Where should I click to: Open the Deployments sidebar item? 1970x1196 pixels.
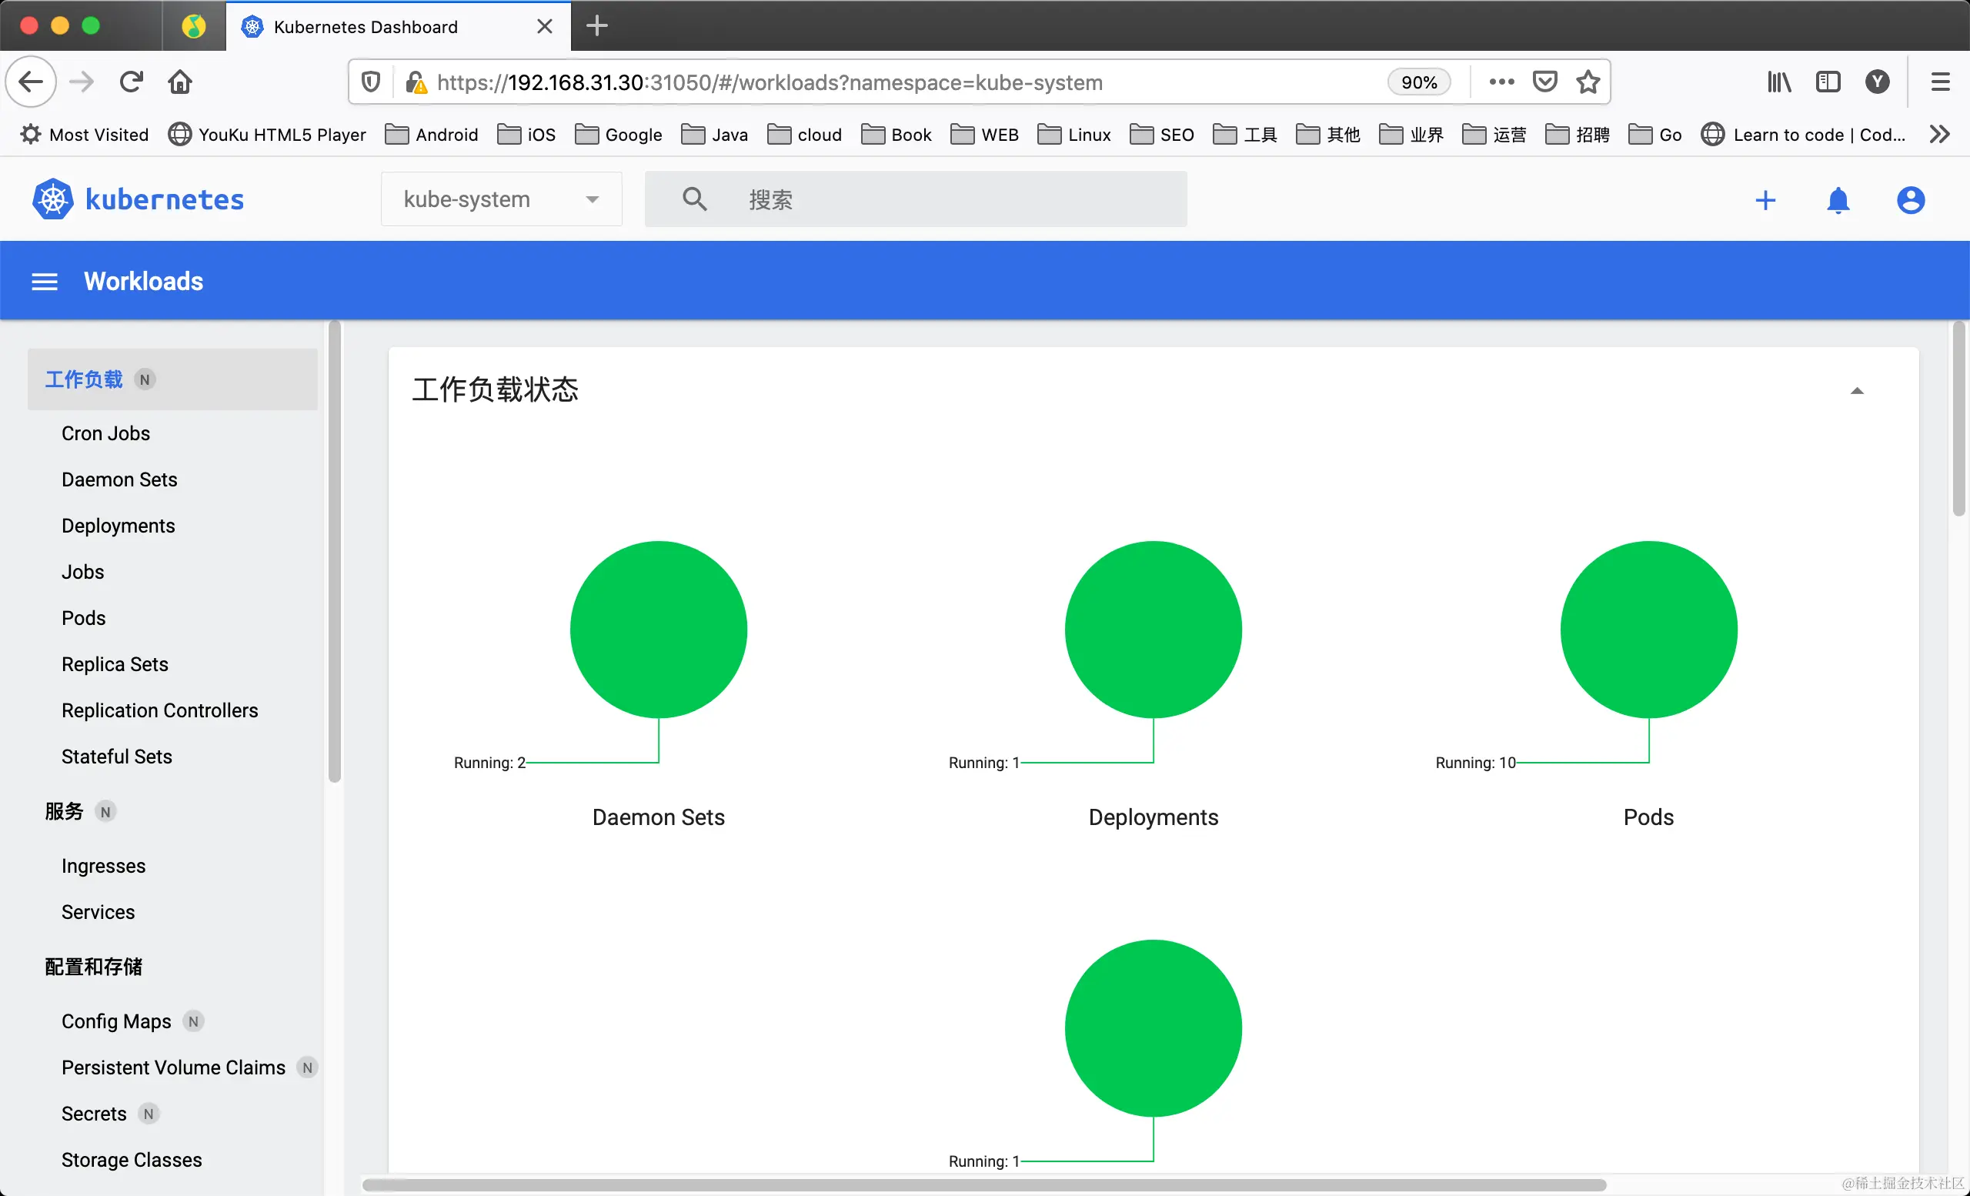coord(119,525)
